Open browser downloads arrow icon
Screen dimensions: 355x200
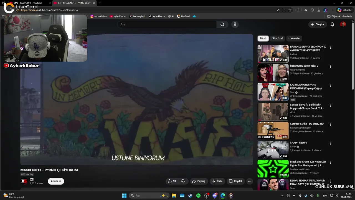coord(319,10)
